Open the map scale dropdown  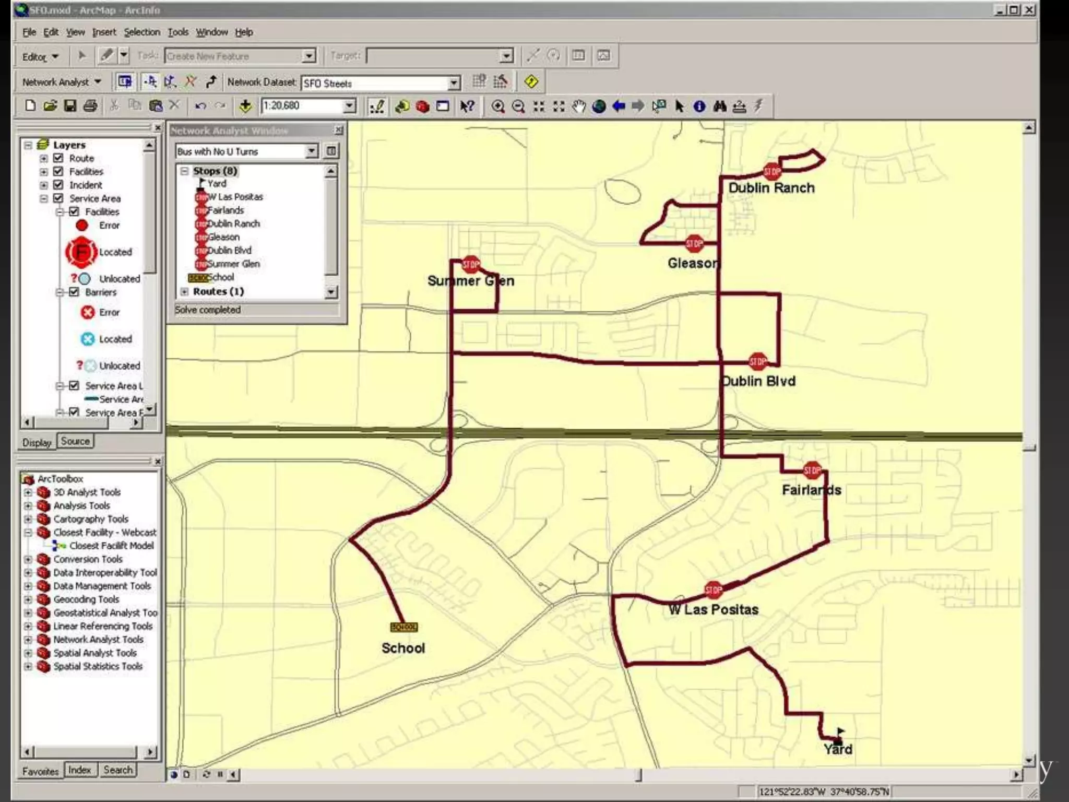[x=349, y=106]
